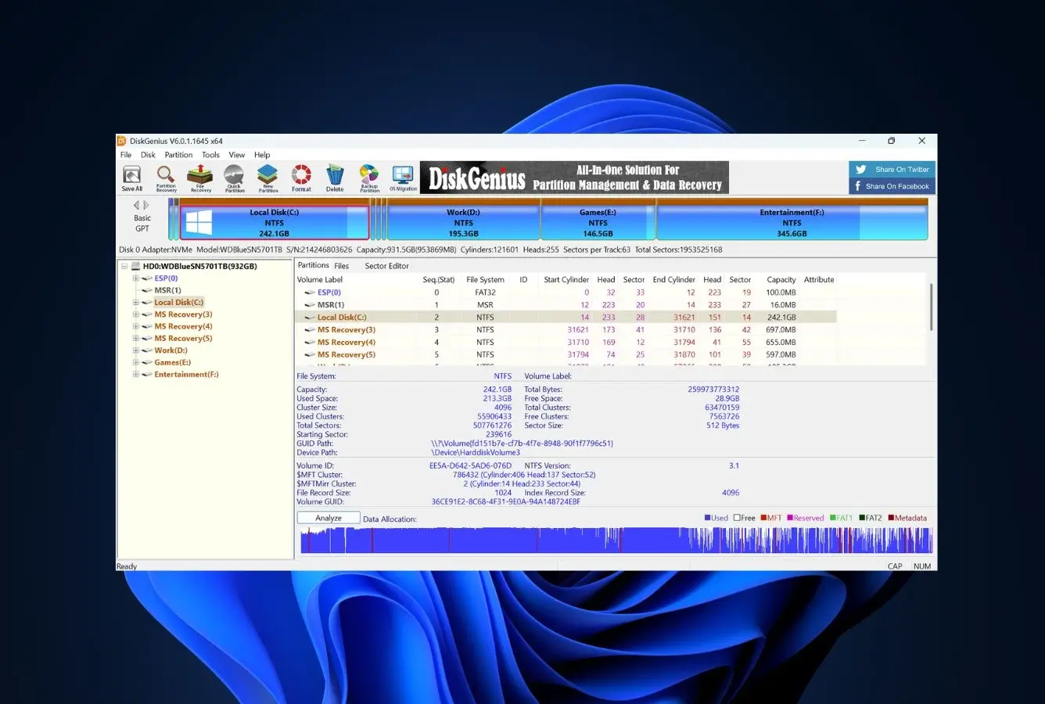Open the Help menu
The image size is (1045, 704).
[262, 155]
